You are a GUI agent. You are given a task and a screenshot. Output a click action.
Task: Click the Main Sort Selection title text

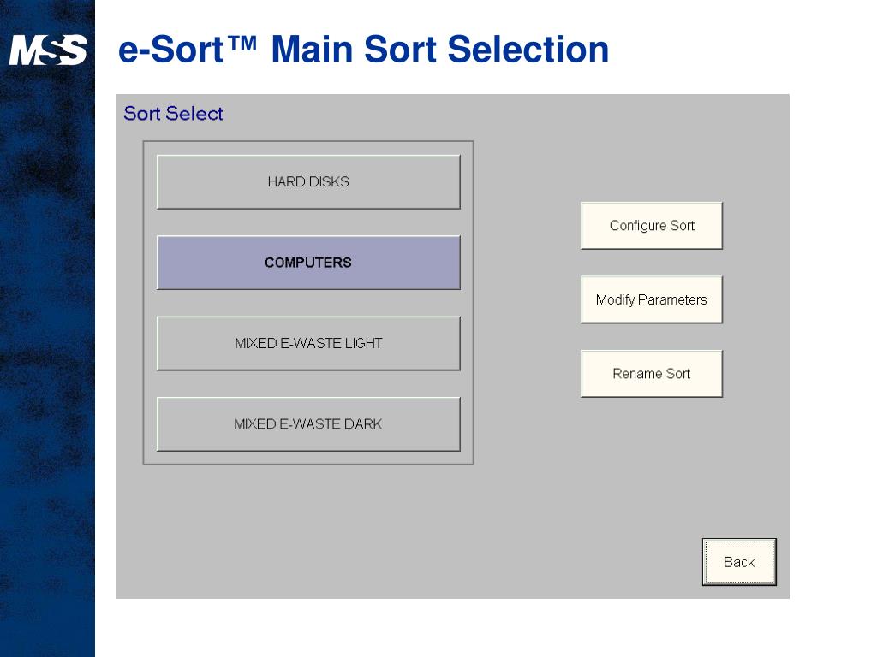click(x=439, y=49)
